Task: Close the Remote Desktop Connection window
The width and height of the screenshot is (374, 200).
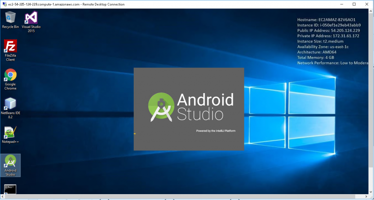Action: click(x=367, y=4)
